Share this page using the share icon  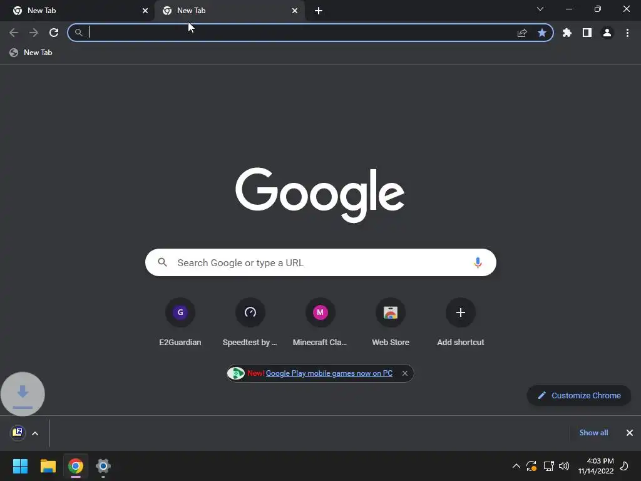522,33
